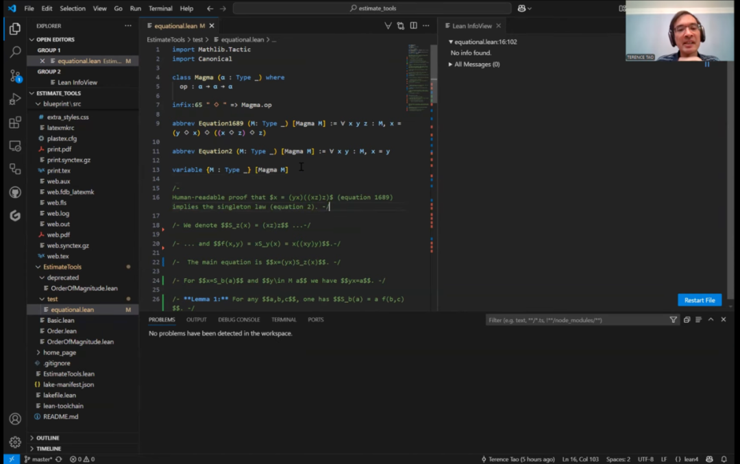This screenshot has height=464, width=740.
Task: Click the remote window indicator in status bar
Action: pyautogui.click(x=12, y=459)
